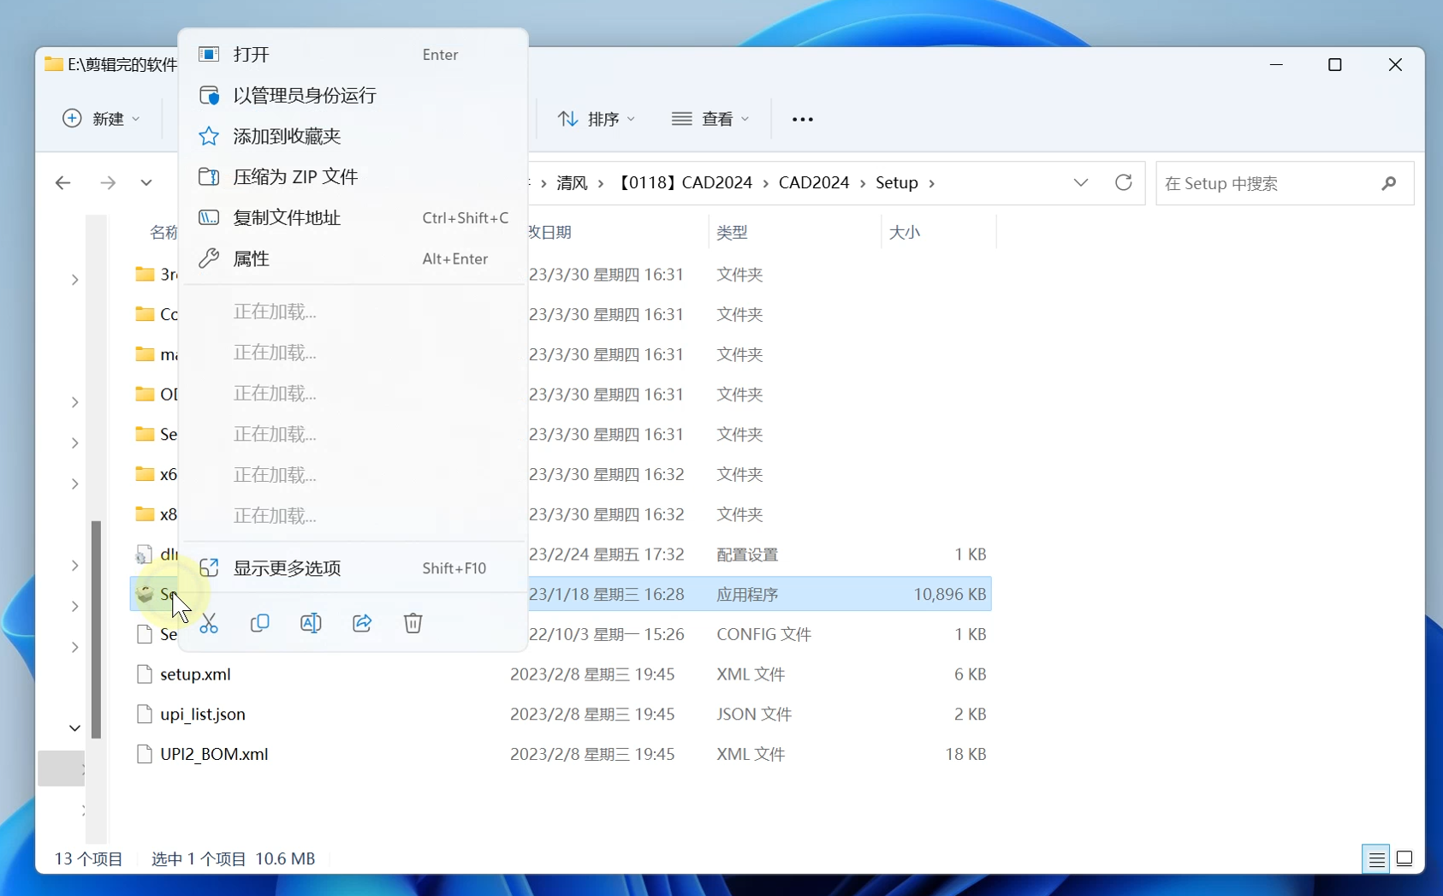Click CAD2024 breadcrumb segment

(814, 183)
